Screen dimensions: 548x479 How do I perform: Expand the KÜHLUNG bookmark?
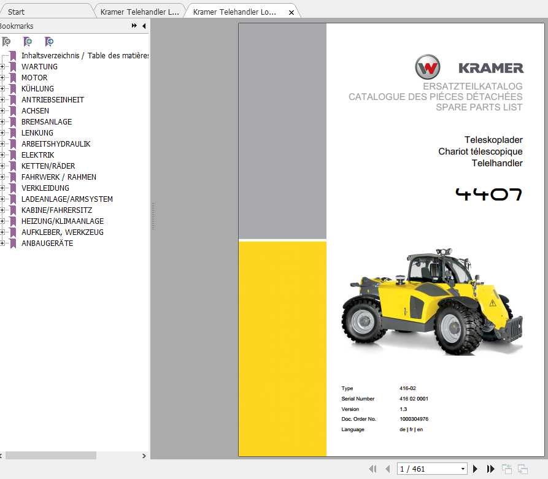[2, 89]
